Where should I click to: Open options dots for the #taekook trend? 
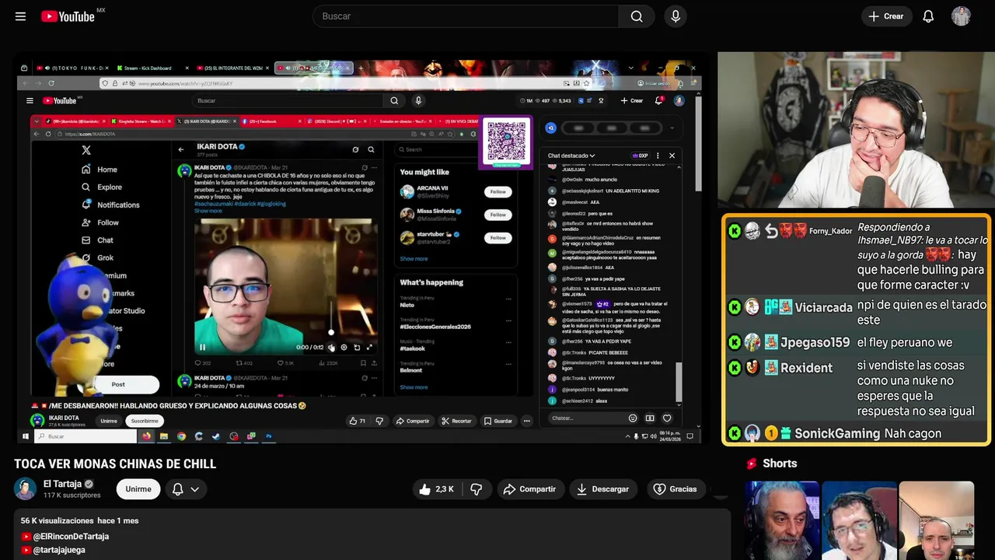tap(509, 342)
